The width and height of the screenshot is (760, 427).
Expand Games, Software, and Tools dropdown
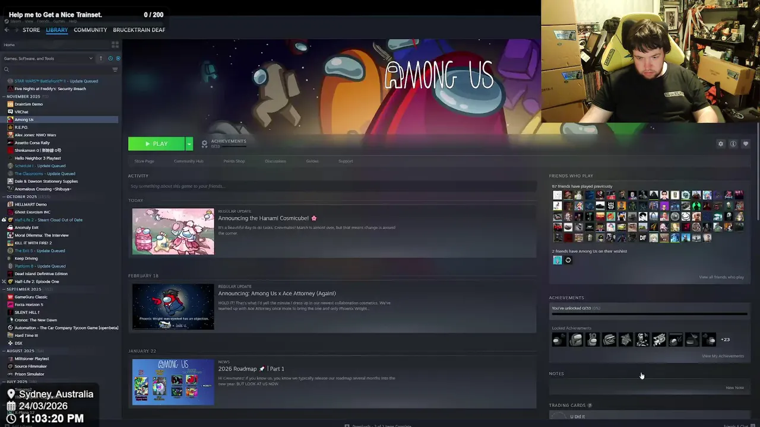click(48, 58)
